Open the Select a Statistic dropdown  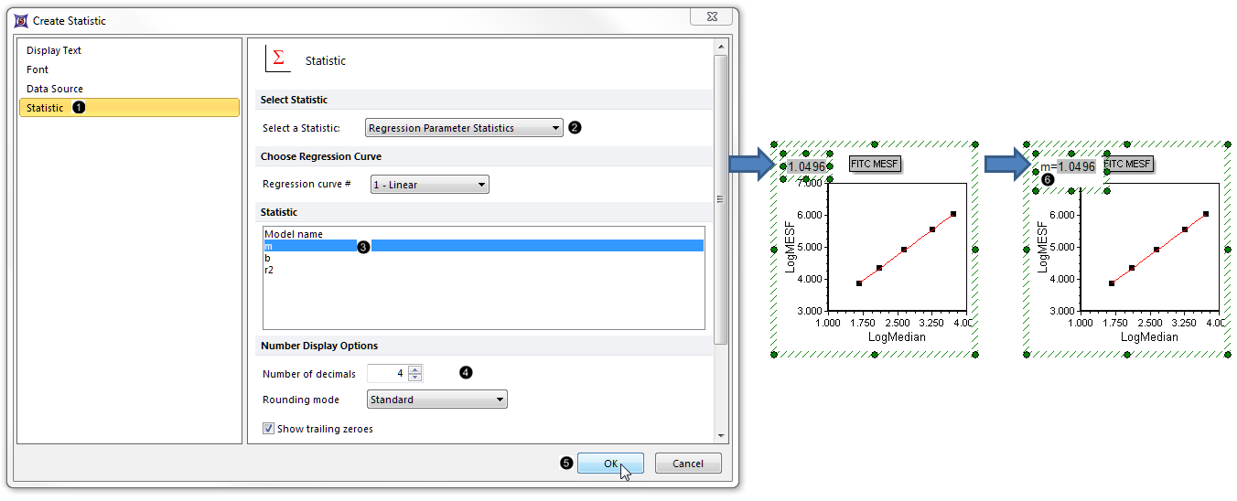tap(464, 128)
